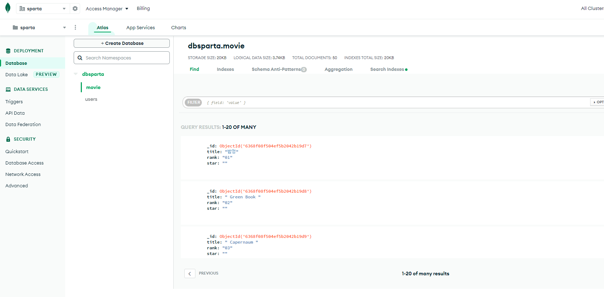The width and height of the screenshot is (604, 297).
Task: Open Network Access in the sidebar
Action: pyautogui.click(x=23, y=174)
